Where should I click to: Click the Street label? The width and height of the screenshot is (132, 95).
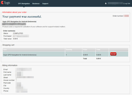(x=6, y=78)
